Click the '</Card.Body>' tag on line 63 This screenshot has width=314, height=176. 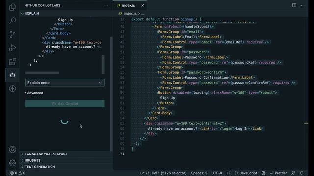(160, 113)
